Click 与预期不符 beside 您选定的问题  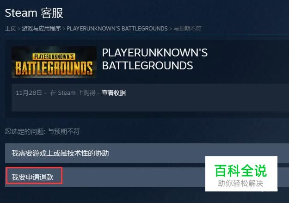pos(64,131)
